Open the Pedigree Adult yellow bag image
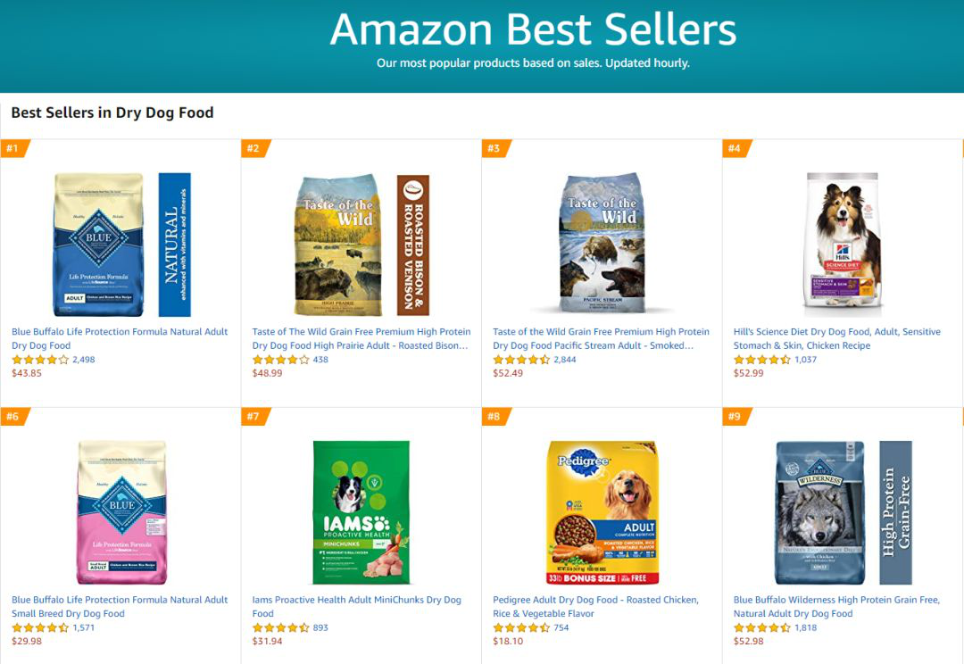964x664 pixels. pyautogui.click(x=602, y=512)
